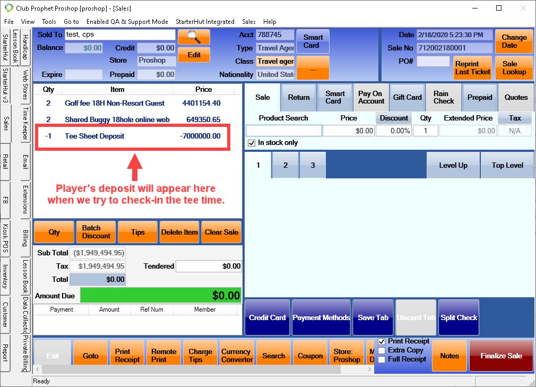Pay with the Credit Card button
Image resolution: width=536 pixels, height=387 pixels.
click(x=267, y=317)
